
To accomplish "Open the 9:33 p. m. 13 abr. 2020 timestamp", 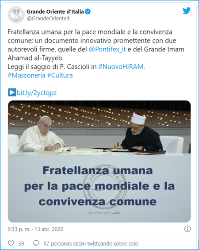I will point(35,229).
